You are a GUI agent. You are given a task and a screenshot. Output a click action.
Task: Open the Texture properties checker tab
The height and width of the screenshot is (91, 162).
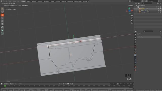(x=135, y=70)
